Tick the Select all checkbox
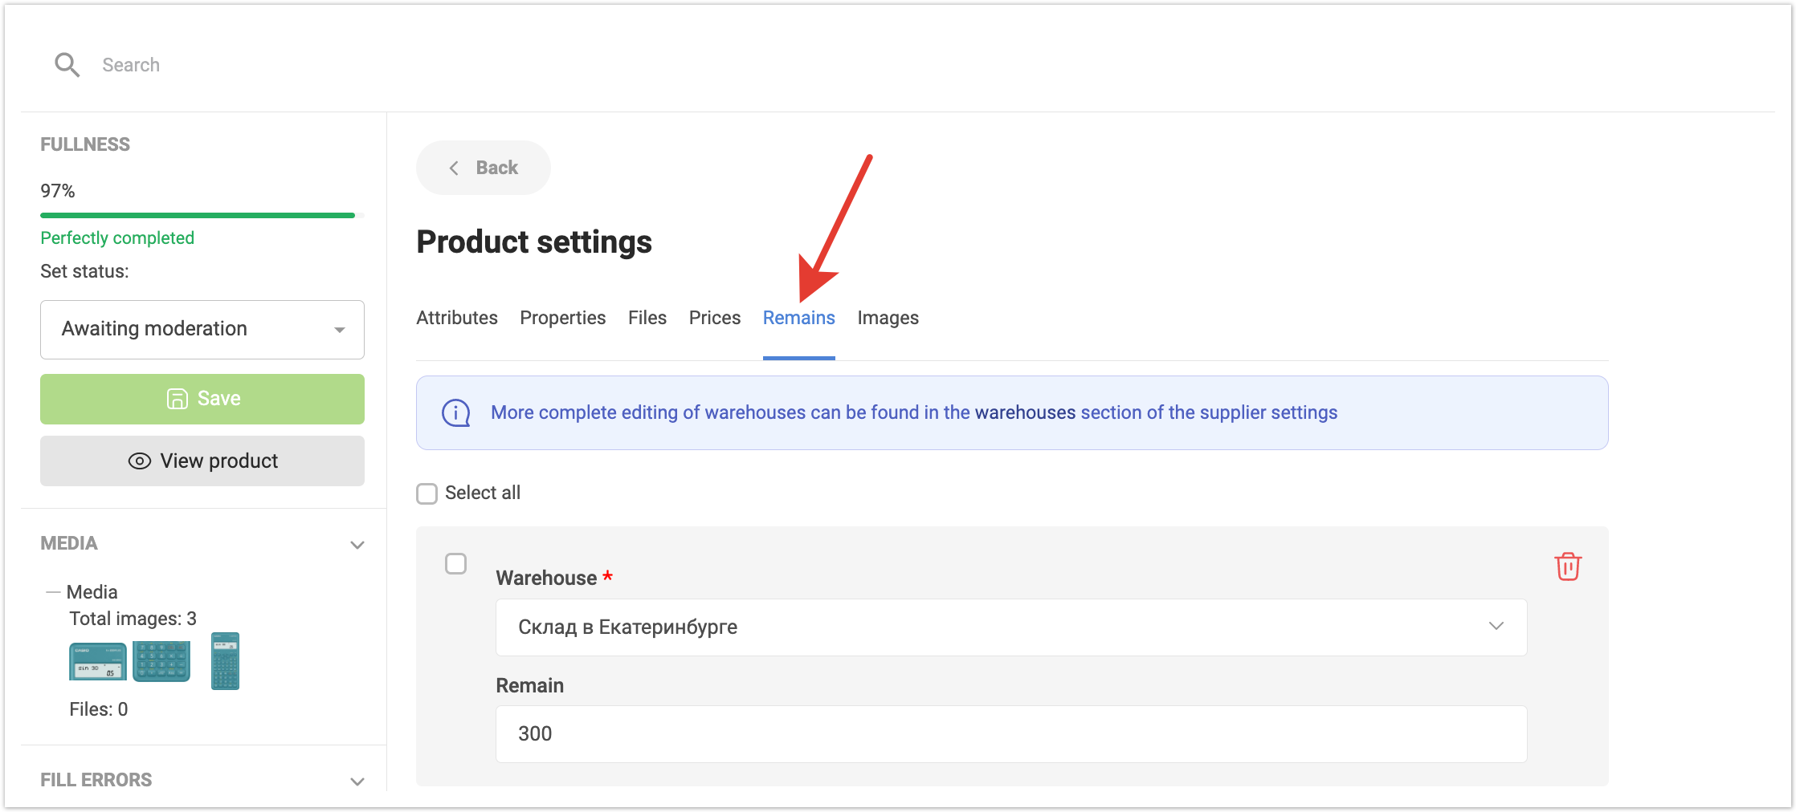This screenshot has width=1796, height=812. point(427,493)
